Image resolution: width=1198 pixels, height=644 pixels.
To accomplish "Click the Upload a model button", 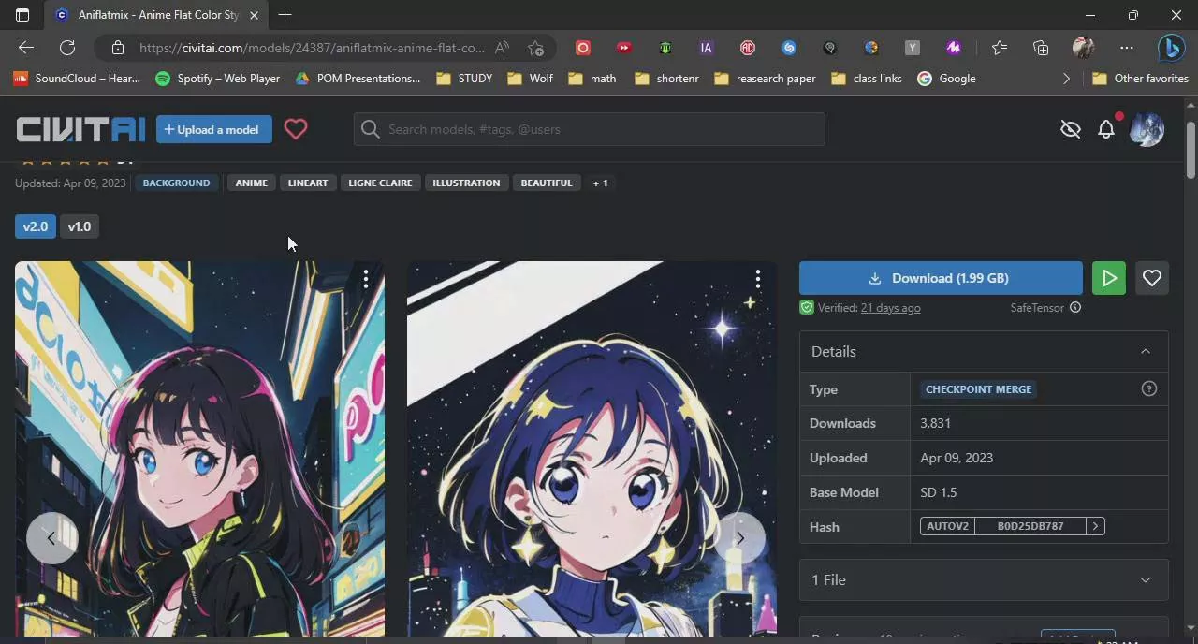I will [213, 129].
